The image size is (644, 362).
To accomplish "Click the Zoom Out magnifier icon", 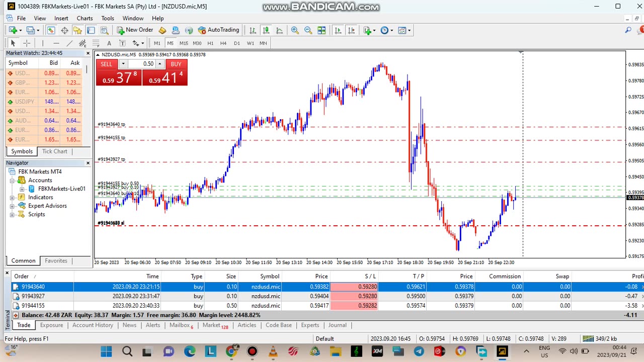I will (308, 30).
